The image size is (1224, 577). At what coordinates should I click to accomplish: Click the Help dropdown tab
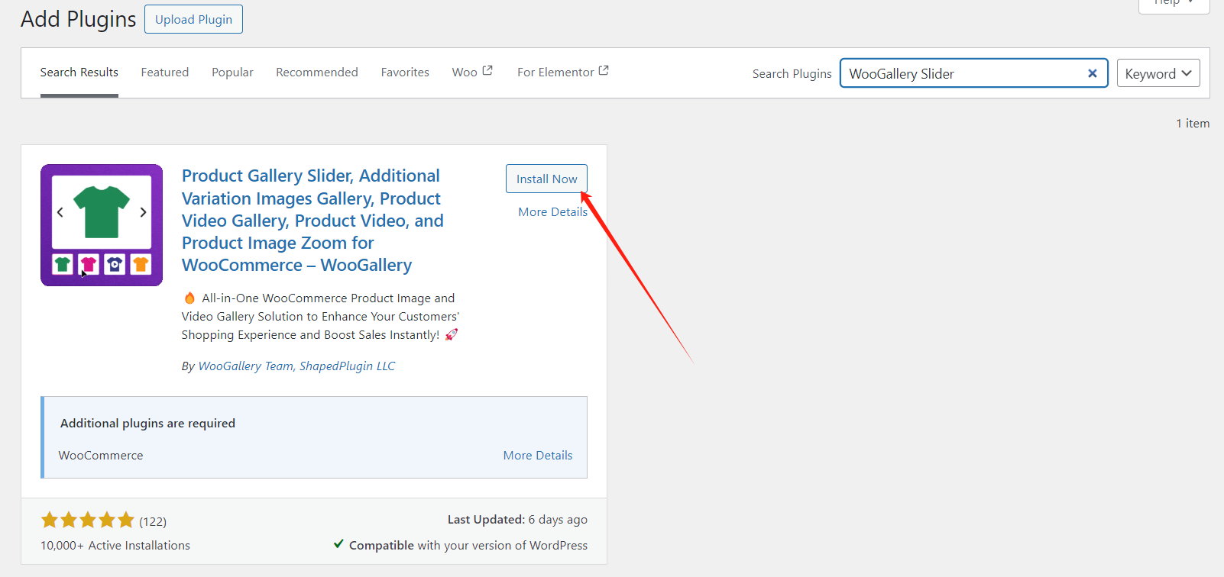click(x=1174, y=4)
